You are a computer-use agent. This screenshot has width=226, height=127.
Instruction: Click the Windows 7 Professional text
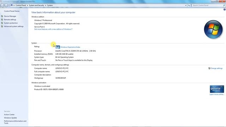click(43, 20)
